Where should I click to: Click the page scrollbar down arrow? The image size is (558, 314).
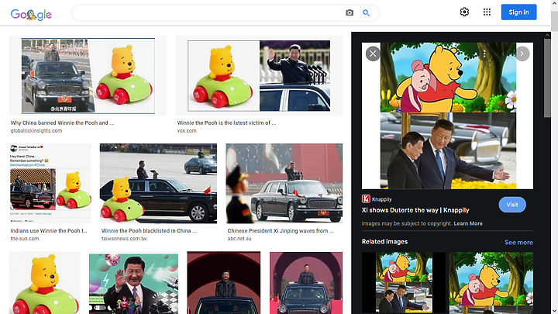554,311
